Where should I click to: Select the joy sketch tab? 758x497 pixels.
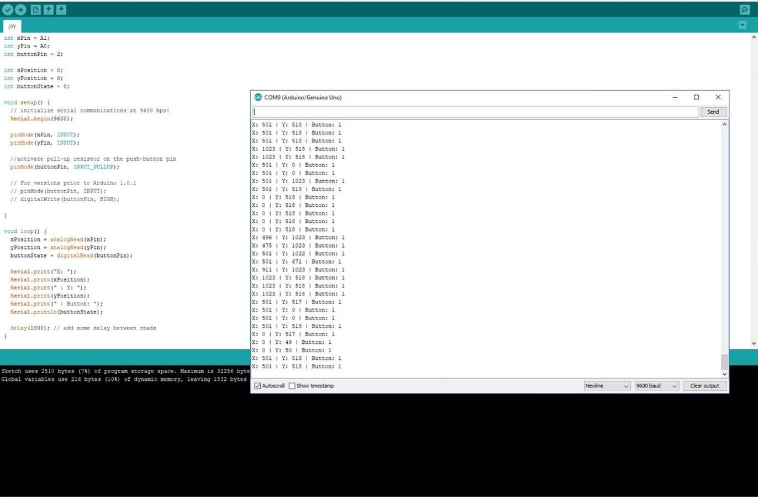[x=12, y=26]
